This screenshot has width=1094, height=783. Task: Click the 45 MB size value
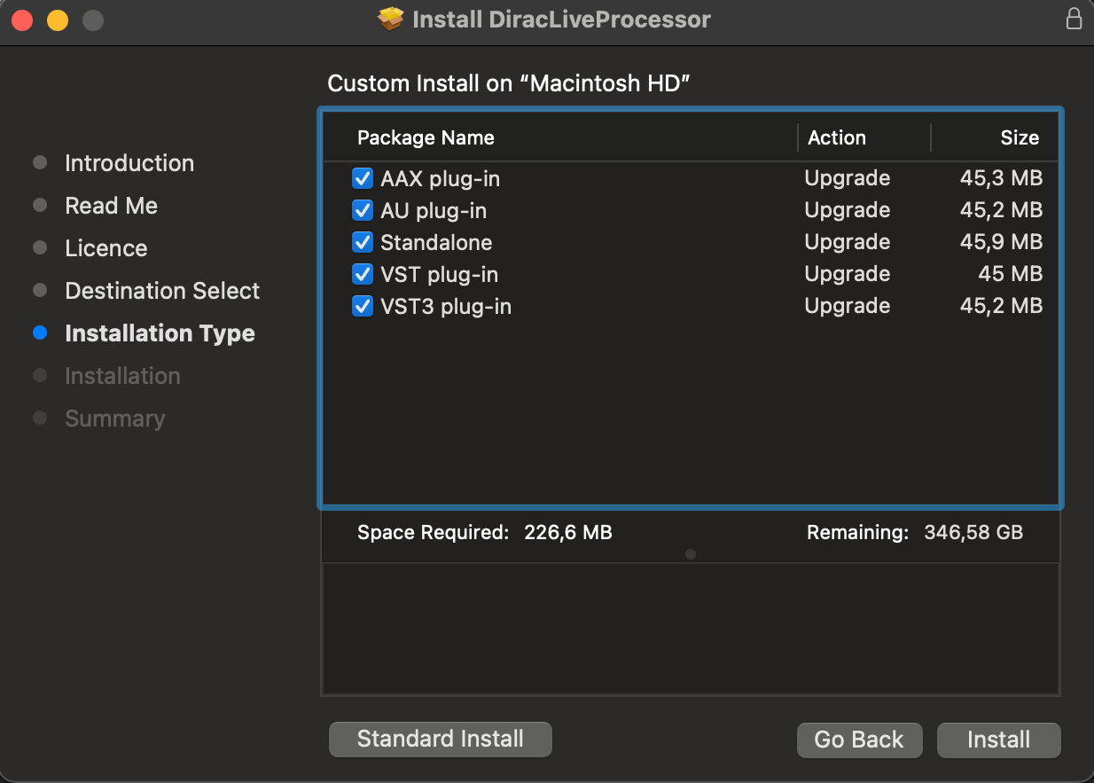(1010, 274)
